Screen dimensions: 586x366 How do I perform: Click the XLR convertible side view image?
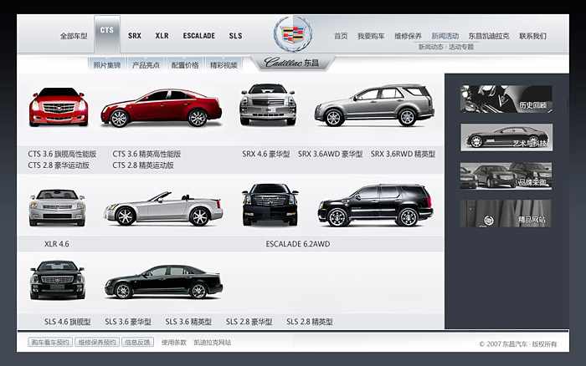163,209
